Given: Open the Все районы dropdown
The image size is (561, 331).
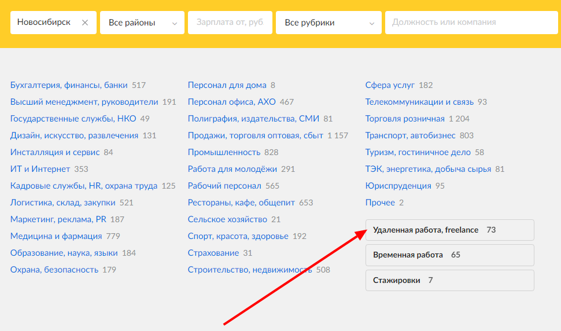Looking at the screenshot, I should coord(142,23).
